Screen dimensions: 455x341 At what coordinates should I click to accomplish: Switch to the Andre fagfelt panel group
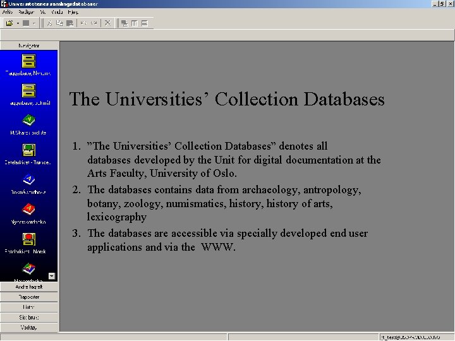click(x=29, y=287)
